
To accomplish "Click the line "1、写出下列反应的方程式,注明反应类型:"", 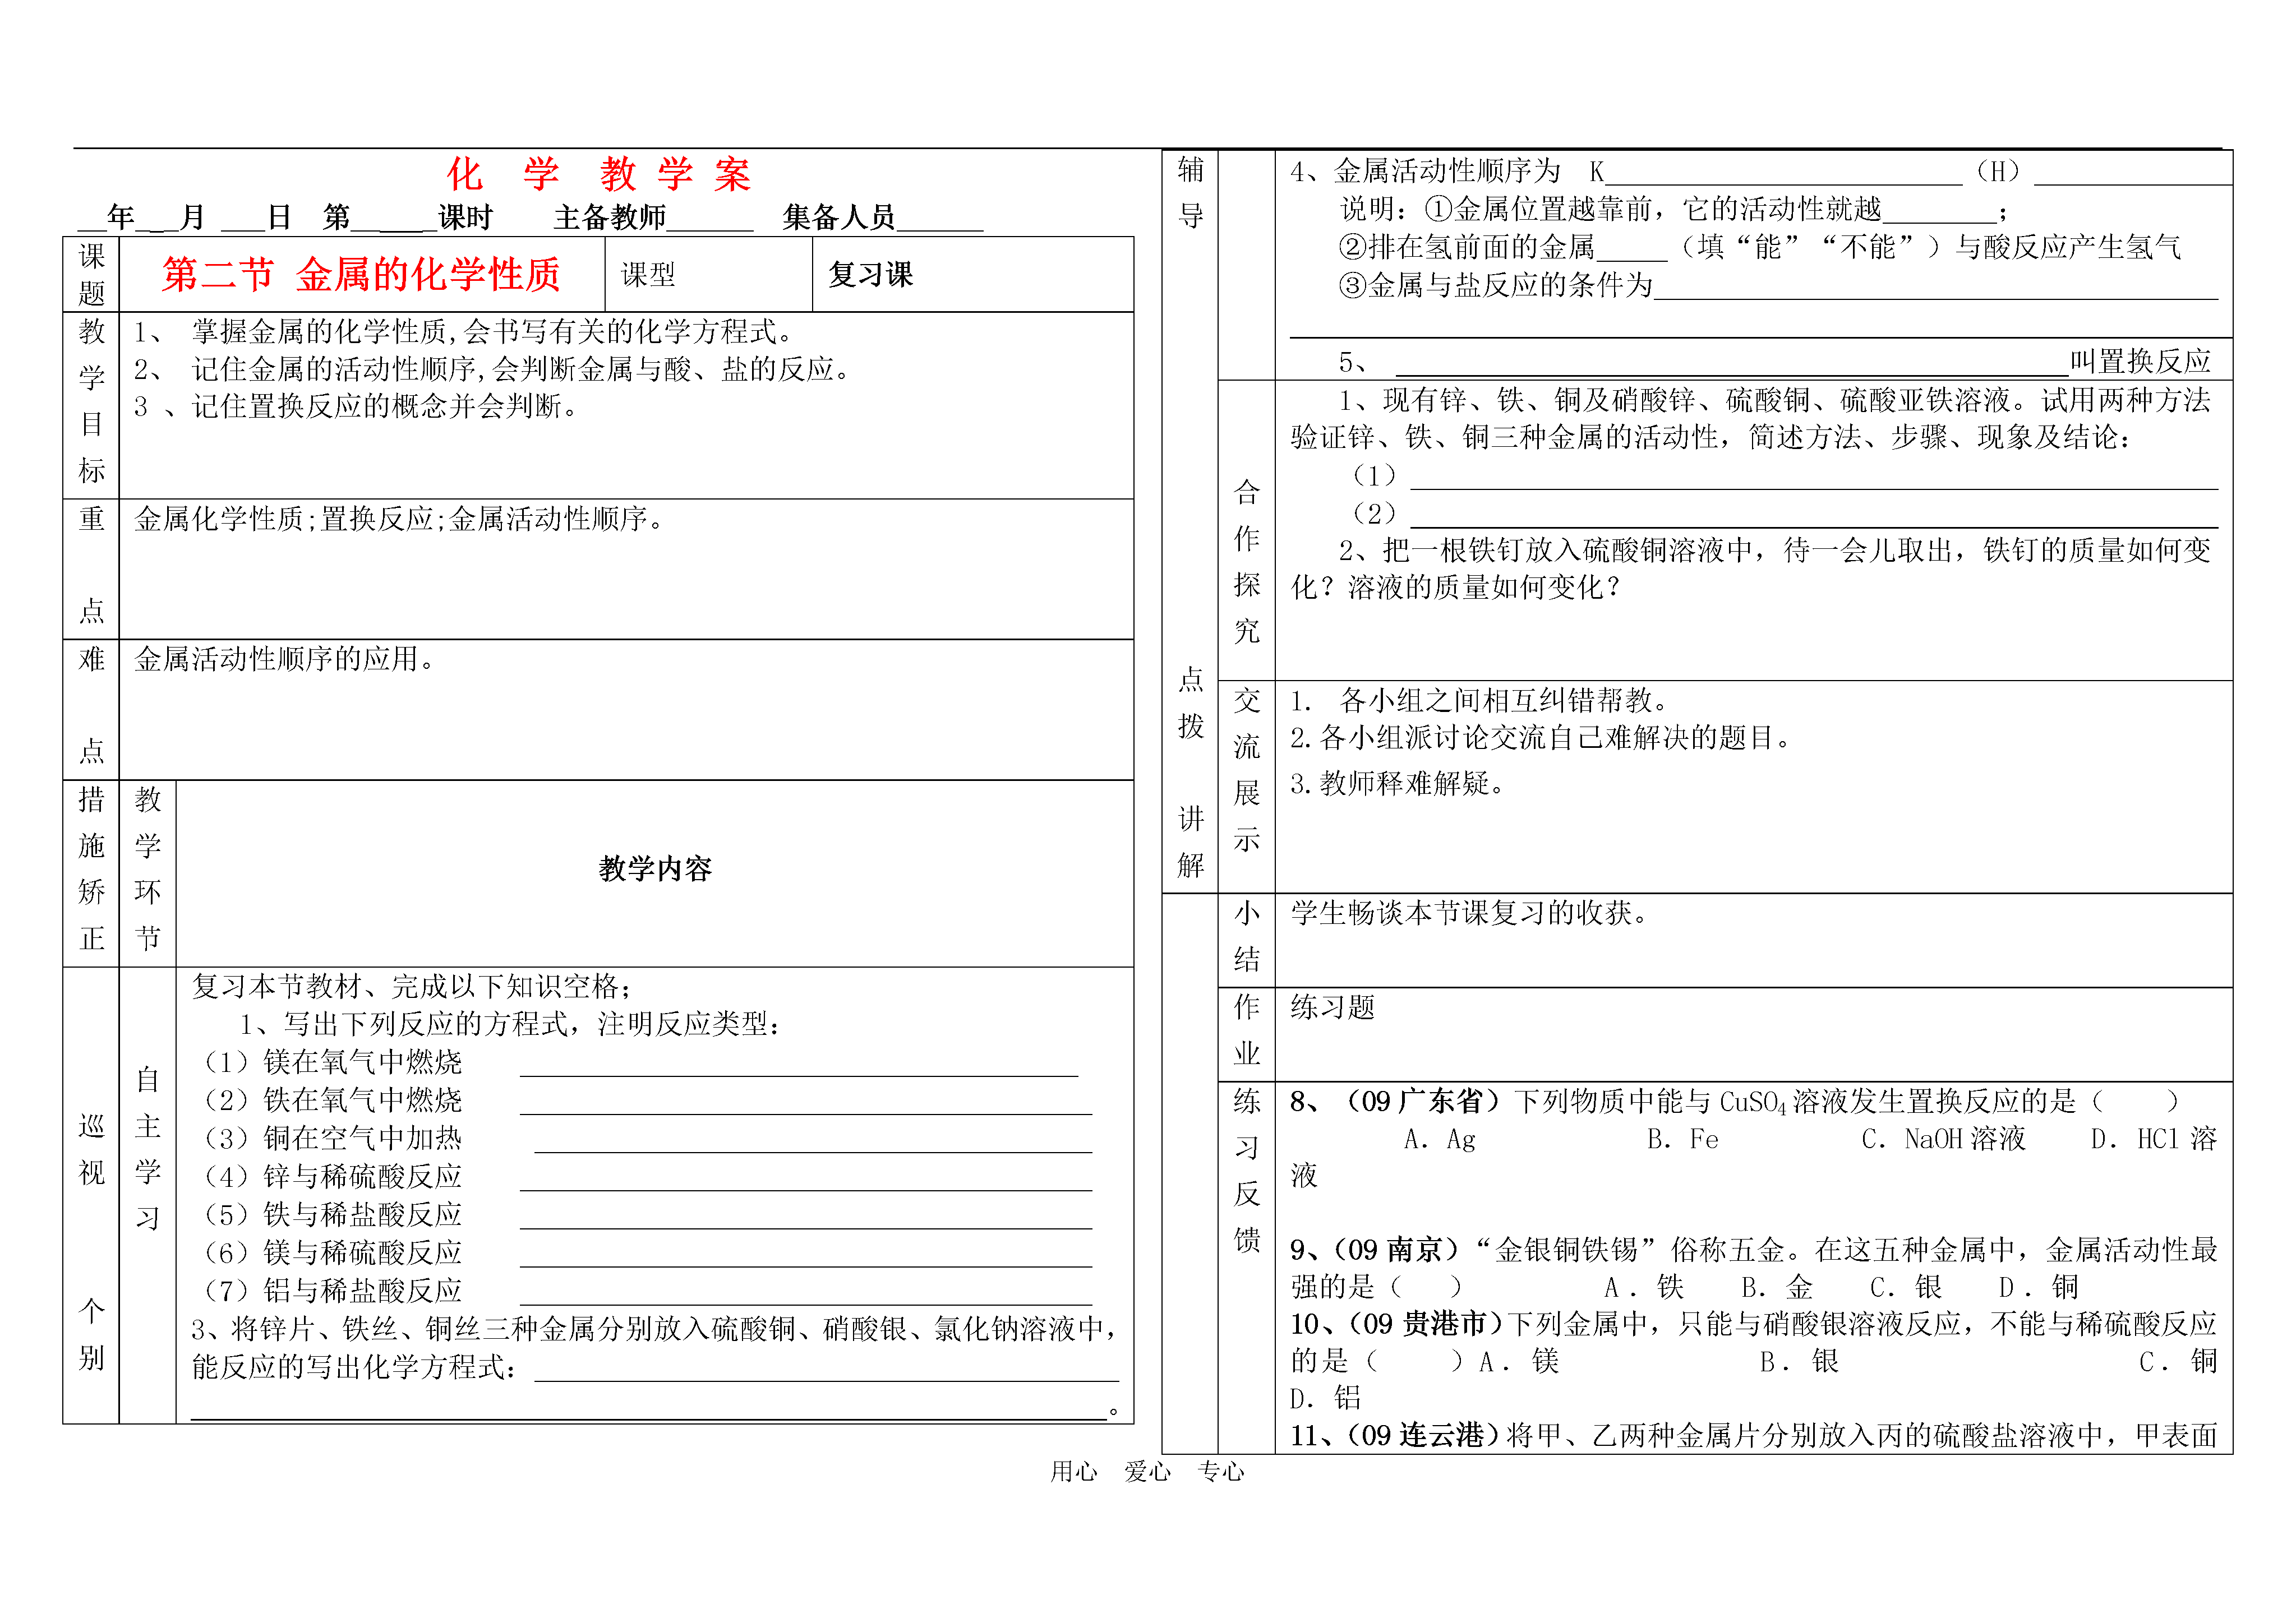I will pyautogui.click(x=511, y=1024).
